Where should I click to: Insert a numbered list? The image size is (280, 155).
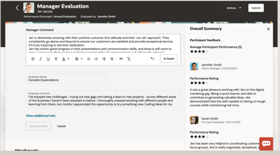tap(96, 59)
